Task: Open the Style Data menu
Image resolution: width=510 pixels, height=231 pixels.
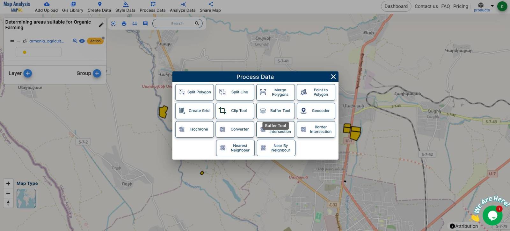Action: pyautogui.click(x=125, y=7)
